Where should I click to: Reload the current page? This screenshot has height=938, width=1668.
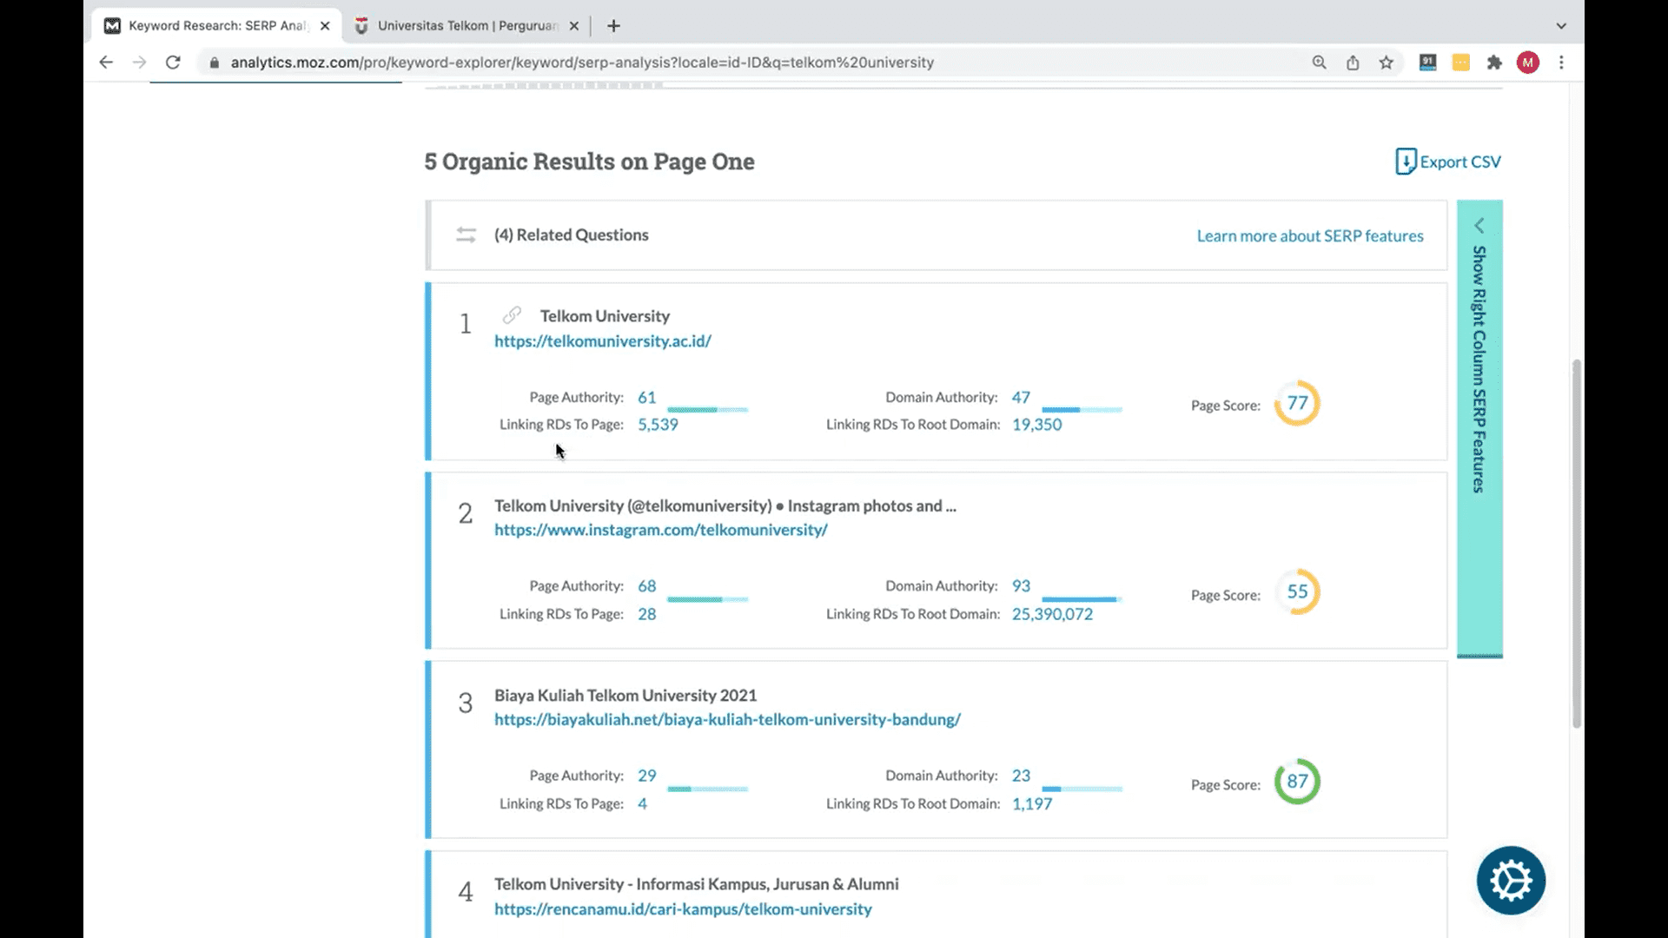pyautogui.click(x=173, y=63)
